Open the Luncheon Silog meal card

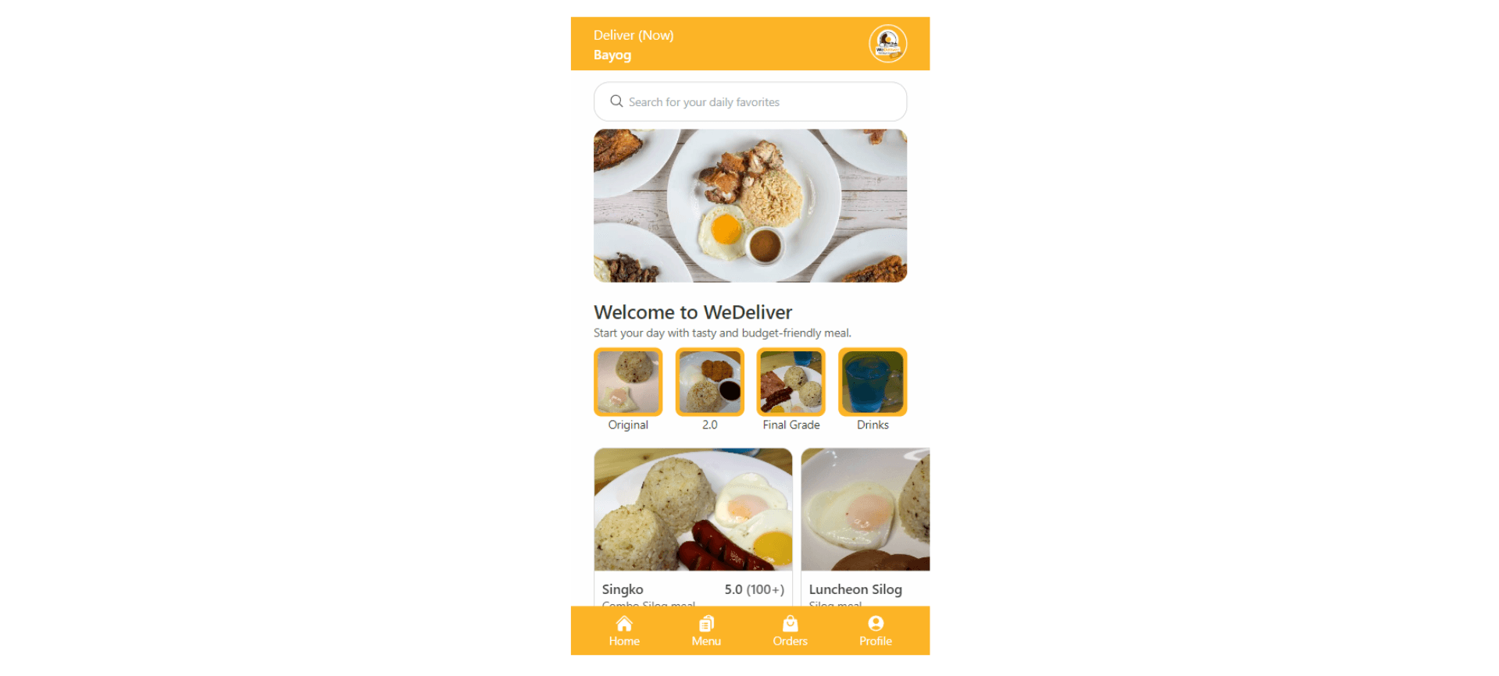point(865,527)
